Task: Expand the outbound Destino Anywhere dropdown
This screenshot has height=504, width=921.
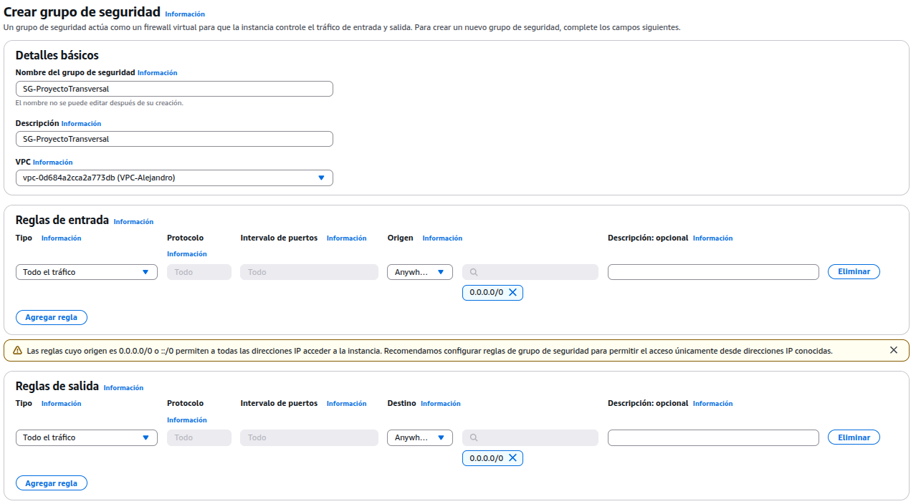Action: pos(419,437)
